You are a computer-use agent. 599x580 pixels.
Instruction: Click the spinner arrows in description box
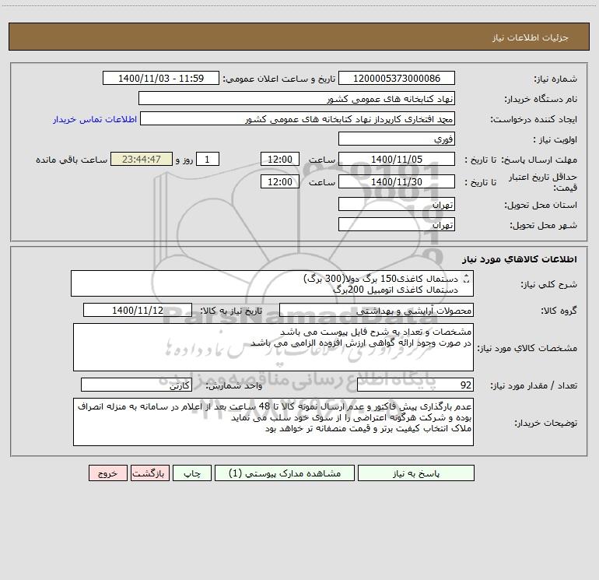[x=466, y=279]
